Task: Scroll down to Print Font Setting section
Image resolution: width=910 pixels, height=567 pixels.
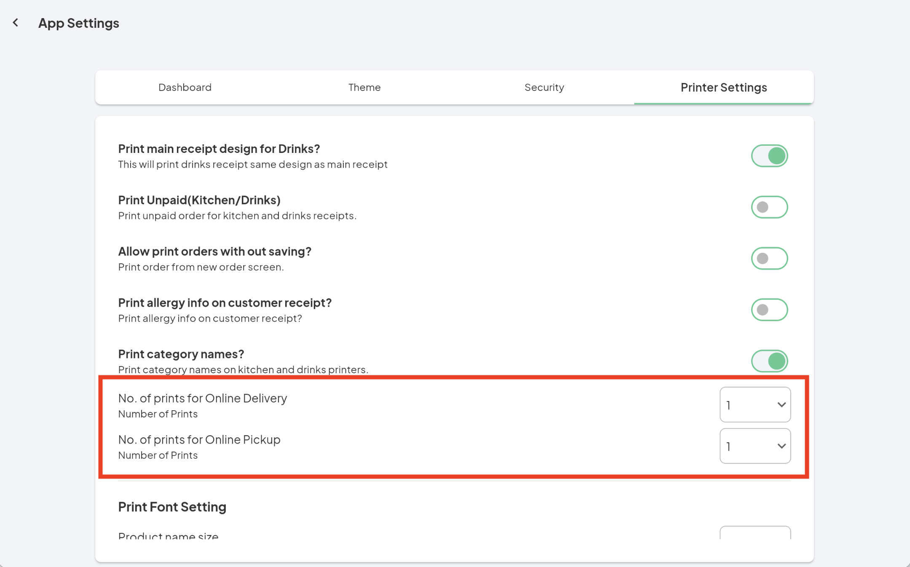Action: (x=172, y=507)
